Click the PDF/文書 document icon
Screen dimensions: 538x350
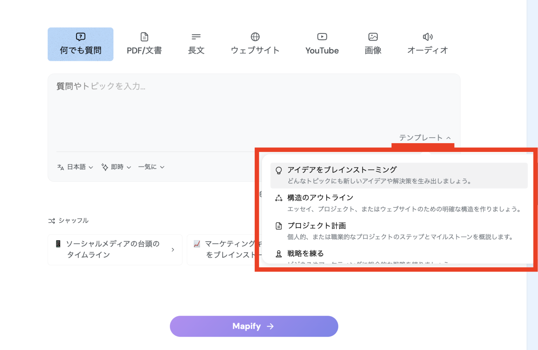click(x=145, y=36)
